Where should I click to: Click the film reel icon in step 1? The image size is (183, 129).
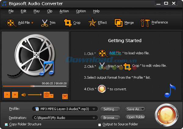[103, 53]
